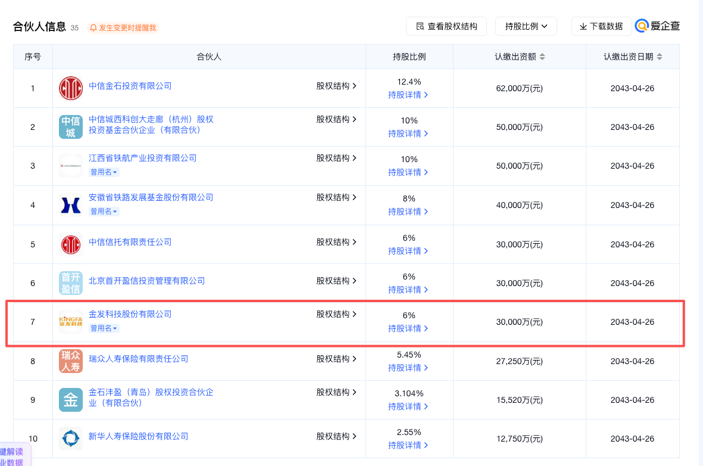Open 金石沣盈（青岛）股权投资 link
This screenshot has width=703, height=466.
pos(151,397)
